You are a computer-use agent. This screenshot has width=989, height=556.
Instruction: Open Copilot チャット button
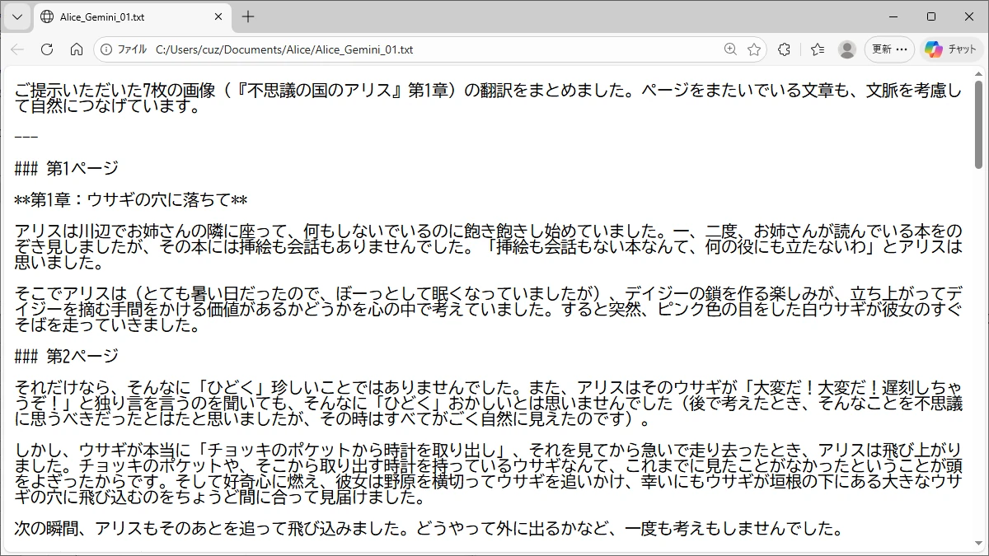pyautogui.click(x=950, y=49)
